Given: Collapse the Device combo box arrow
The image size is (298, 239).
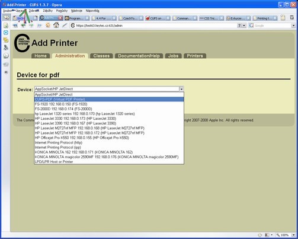Looking at the screenshot, I should 181,89.
